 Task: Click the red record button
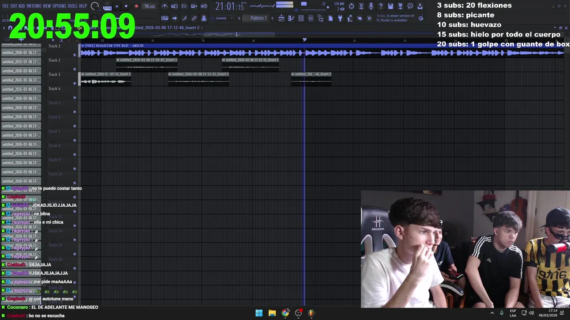tap(136, 6)
